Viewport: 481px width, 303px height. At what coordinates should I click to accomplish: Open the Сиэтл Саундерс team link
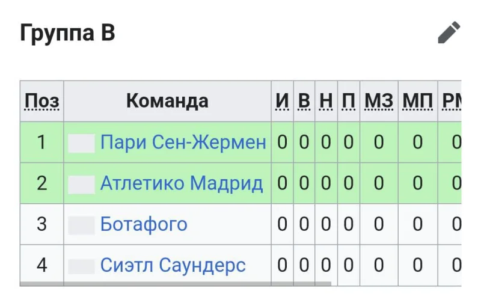(x=173, y=265)
